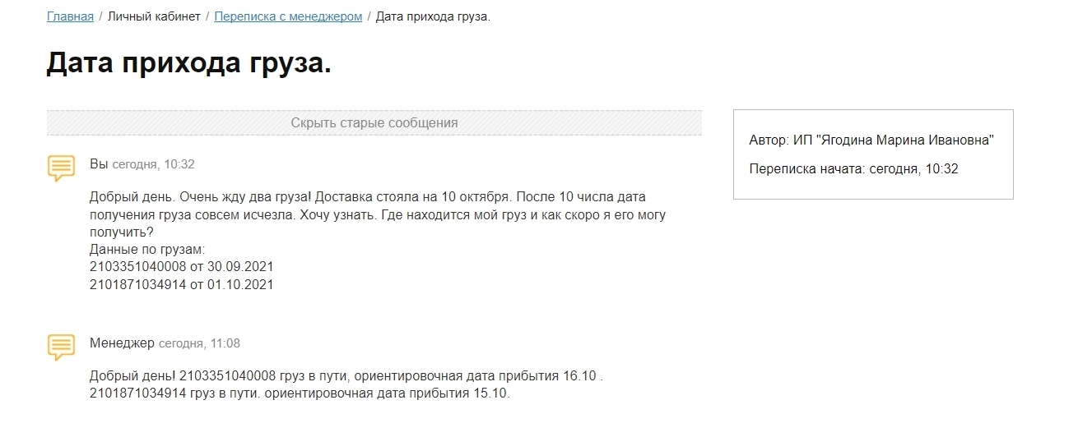
Task: Click "Личный кабинет" in the breadcrumbs
Action: pos(154,16)
